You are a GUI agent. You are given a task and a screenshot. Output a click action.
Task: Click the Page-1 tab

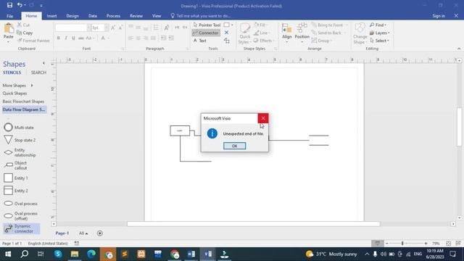pyautogui.click(x=62, y=233)
